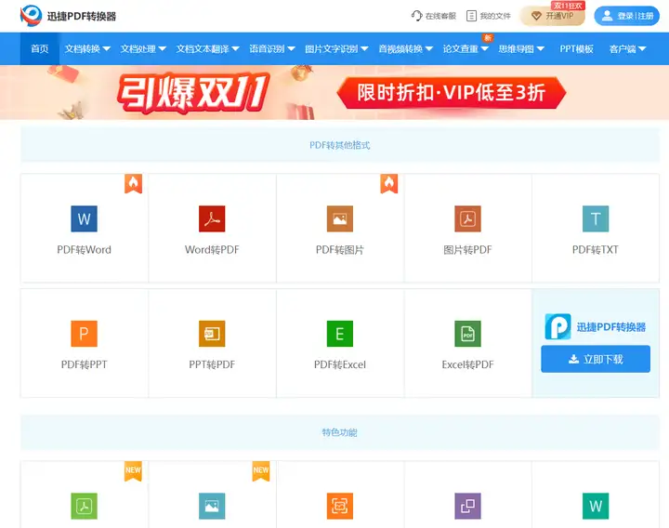Viewport: 669px width, 528px height.
Task: Click the 开通VIP button
Action: click(x=553, y=16)
